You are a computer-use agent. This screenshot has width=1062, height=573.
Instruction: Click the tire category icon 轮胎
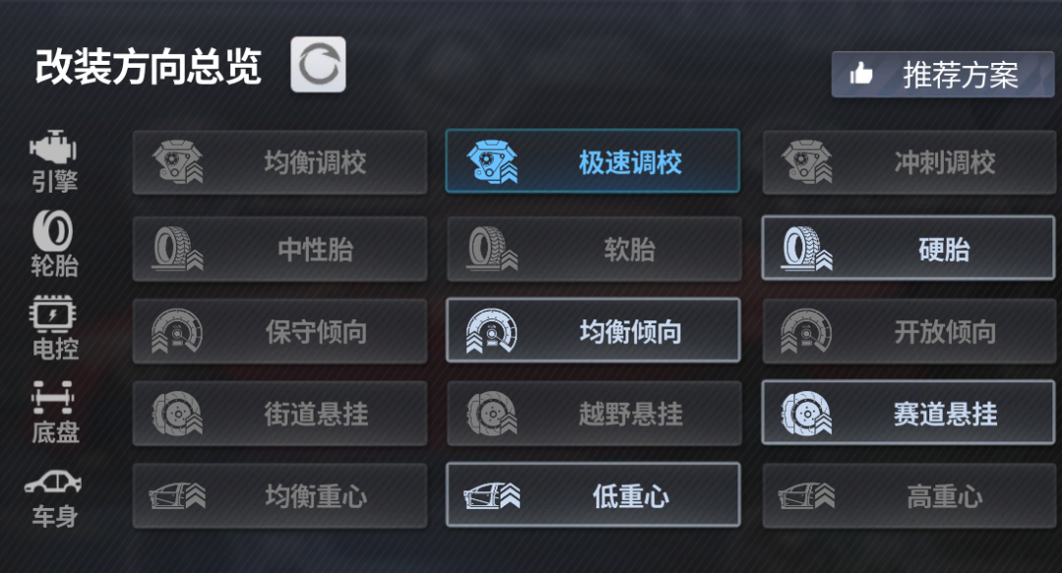pos(53,230)
